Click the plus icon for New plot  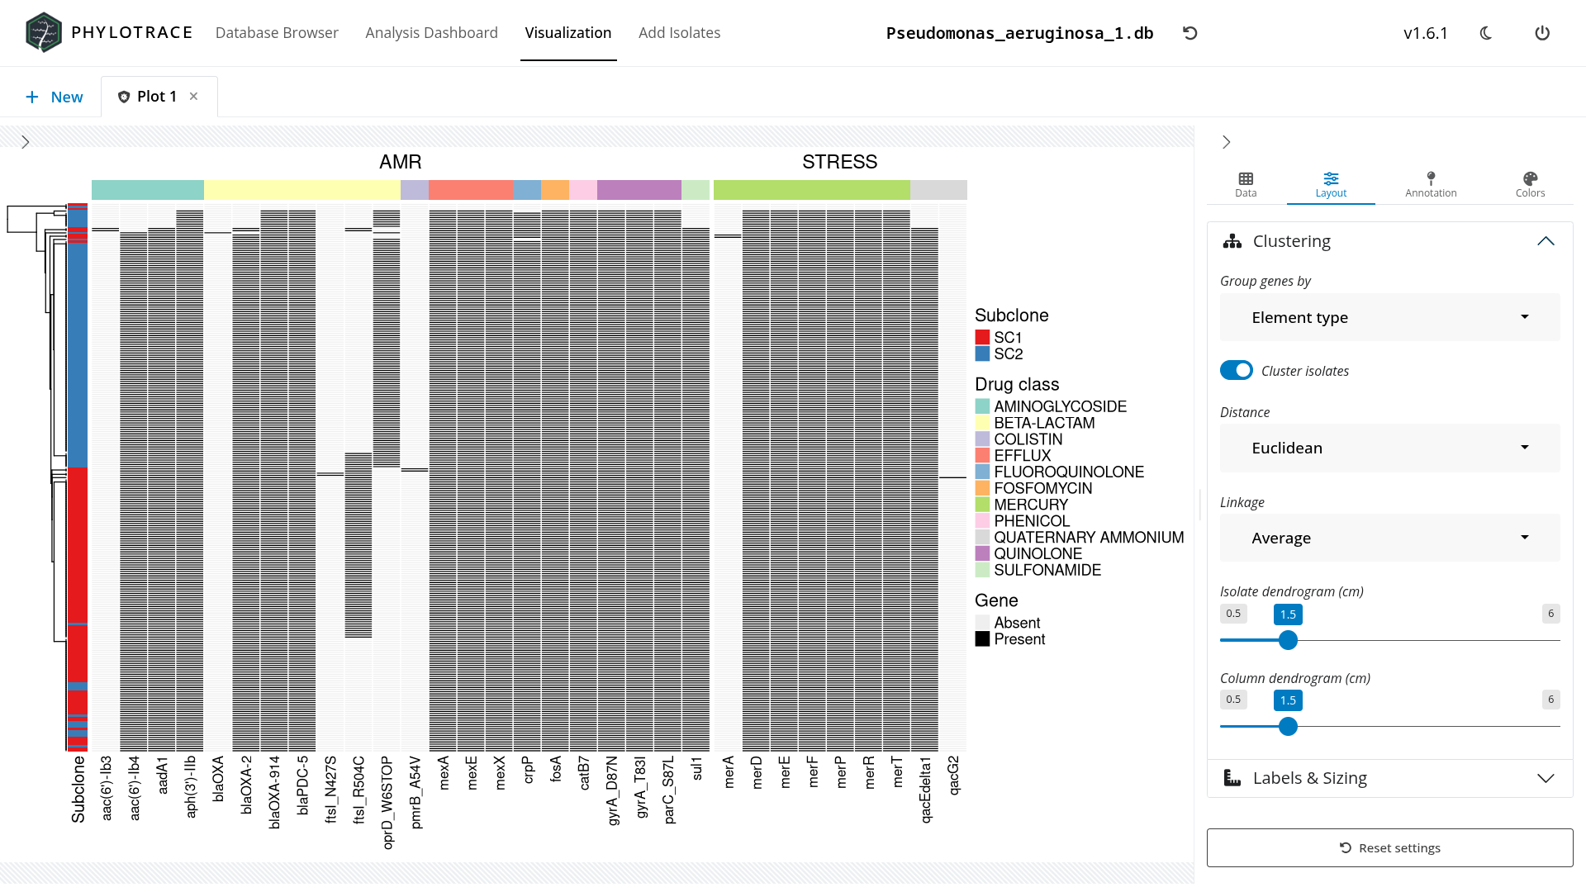coord(32,97)
